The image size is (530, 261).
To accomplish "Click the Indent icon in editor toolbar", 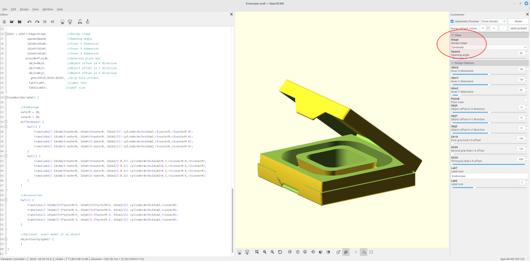I will (x=52, y=22).
